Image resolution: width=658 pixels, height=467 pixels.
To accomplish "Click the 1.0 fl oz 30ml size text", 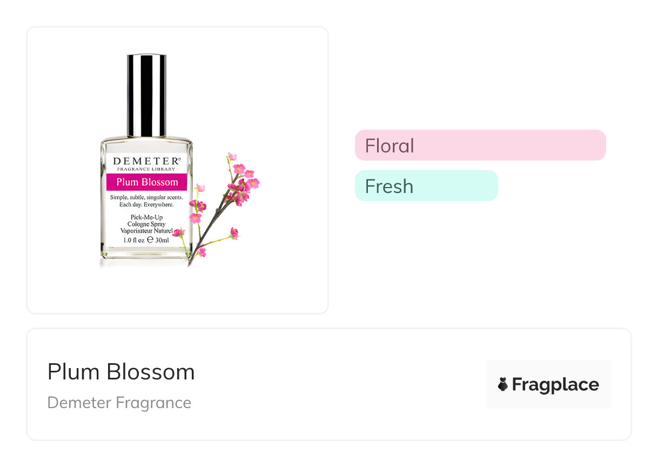I will click(146, 240).
